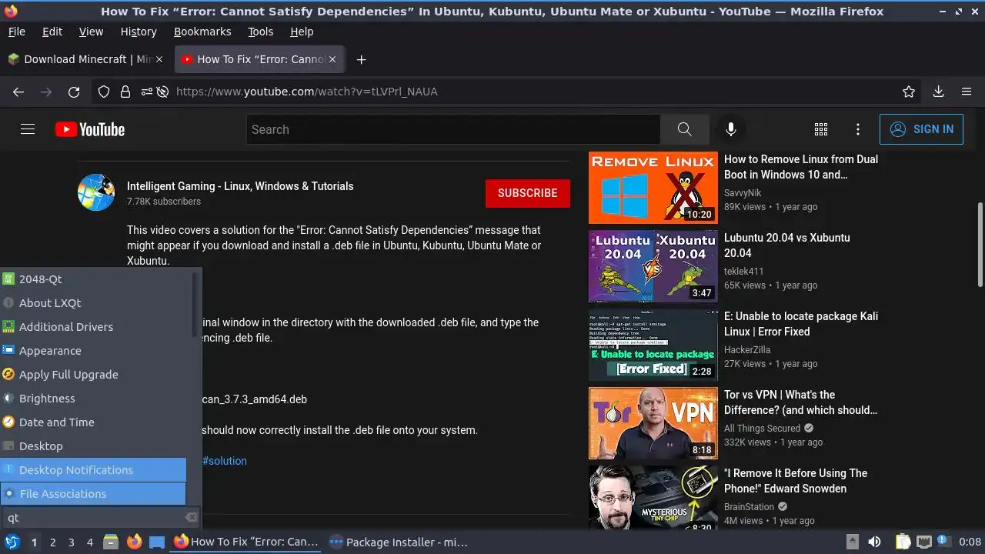Launch 2048-Qt from the menu
Image resolution: width=985 pixels, height=554 pixels.
click(x=94, y=279)
